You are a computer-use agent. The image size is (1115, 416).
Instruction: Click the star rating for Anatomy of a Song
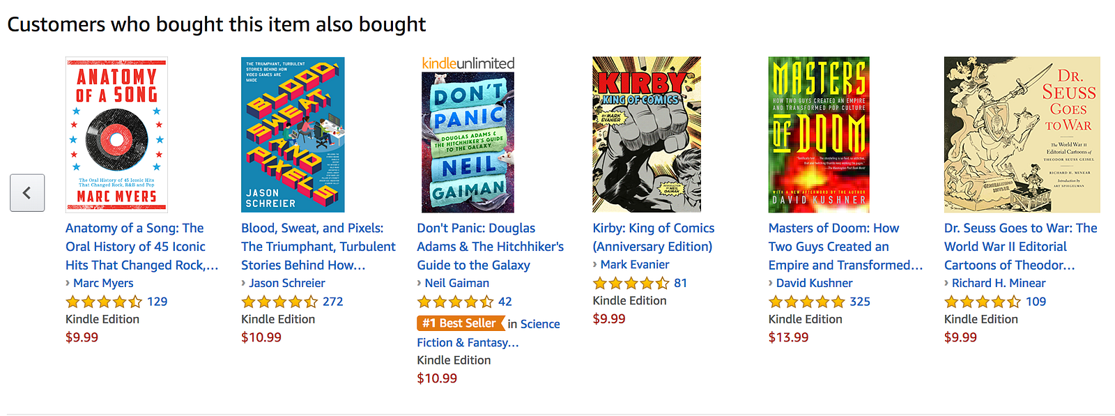click(104, 302)
